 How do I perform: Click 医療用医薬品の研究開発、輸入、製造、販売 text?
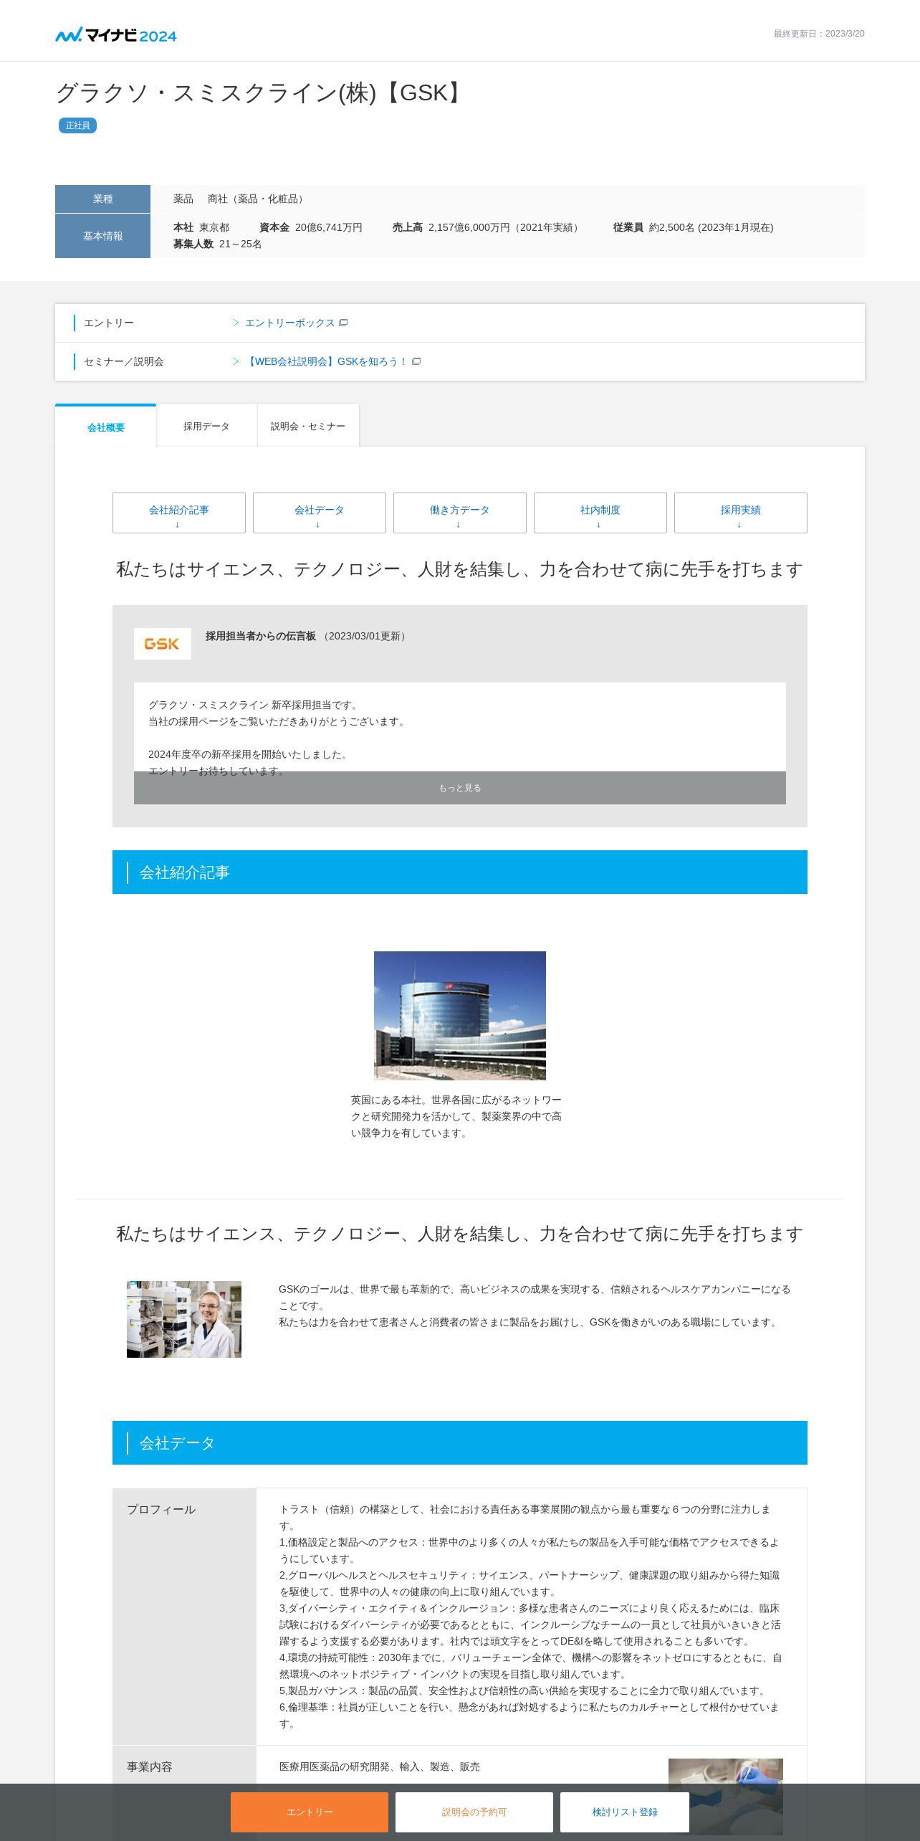(380, 1766)
